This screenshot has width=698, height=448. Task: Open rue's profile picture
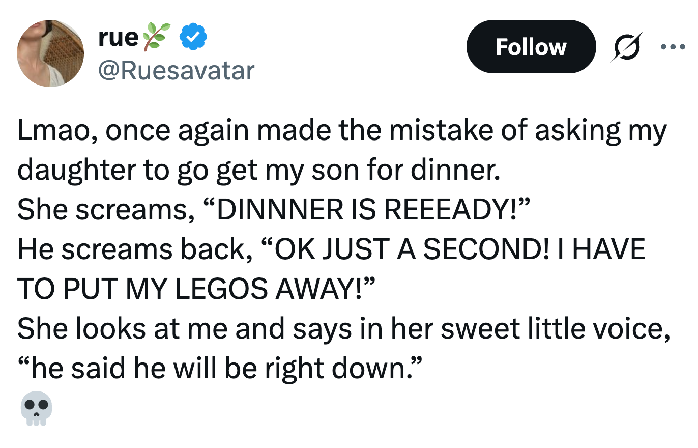tap(50, 53)
